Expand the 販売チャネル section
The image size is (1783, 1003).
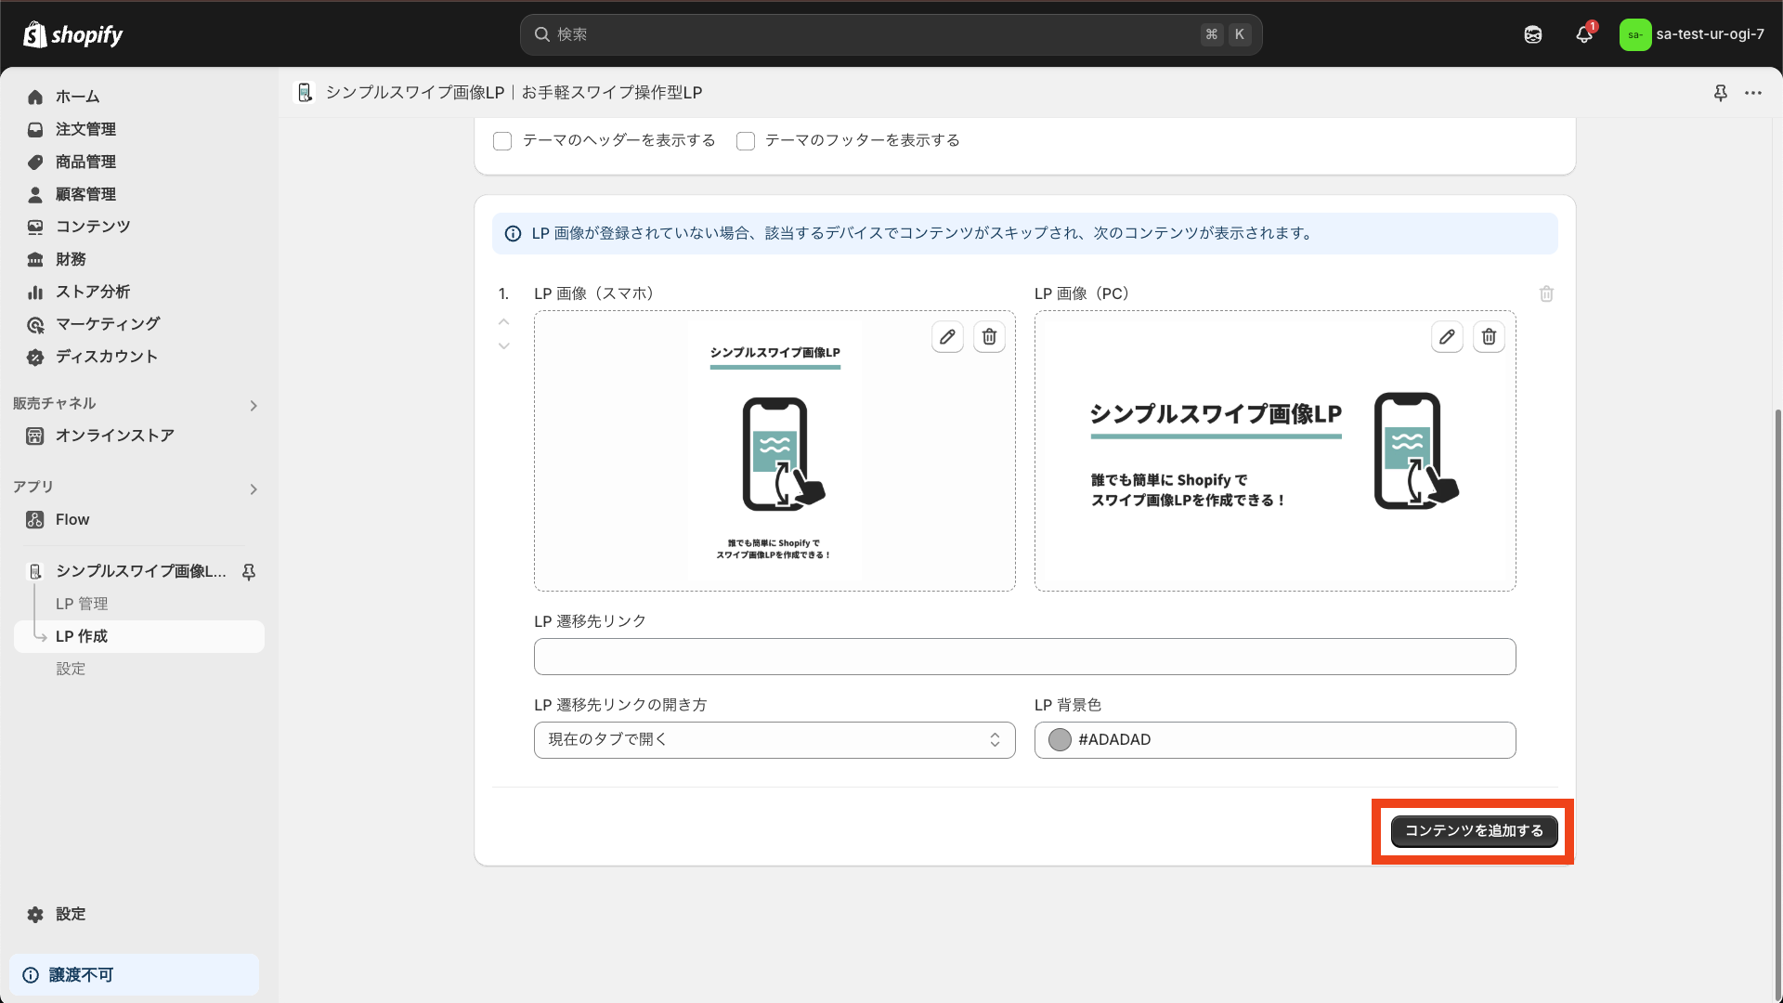[x=254, y=406]
